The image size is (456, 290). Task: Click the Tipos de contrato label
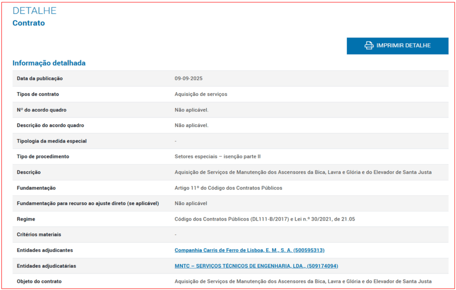point(38,94)
